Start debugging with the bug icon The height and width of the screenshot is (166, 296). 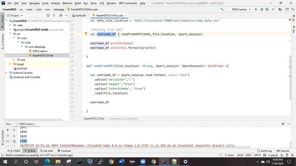[262, 9]
